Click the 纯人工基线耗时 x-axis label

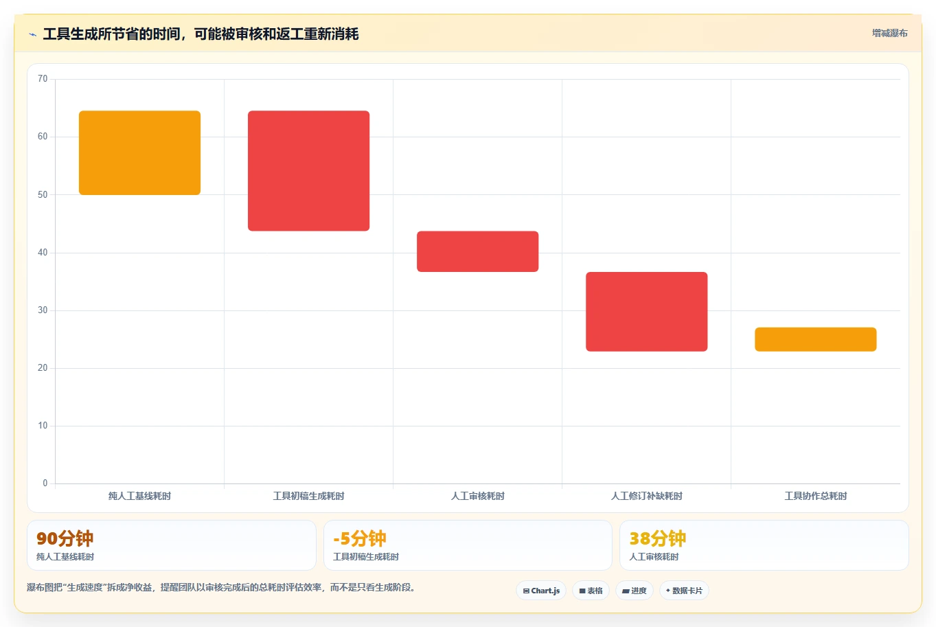[139, 496]
